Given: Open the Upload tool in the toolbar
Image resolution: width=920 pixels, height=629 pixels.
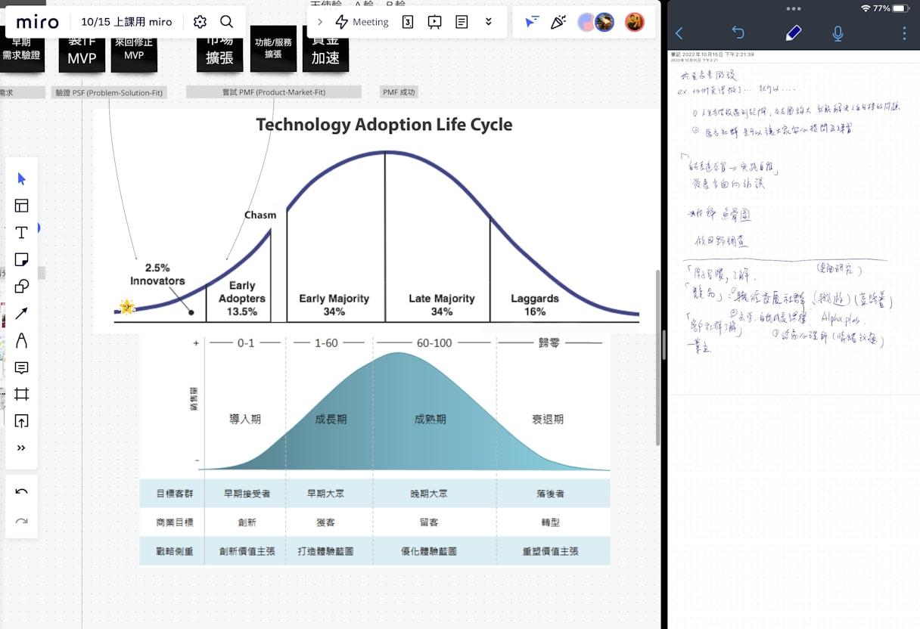Looking at the screenshot, I should pyautogui.click(x=21, y=420).
